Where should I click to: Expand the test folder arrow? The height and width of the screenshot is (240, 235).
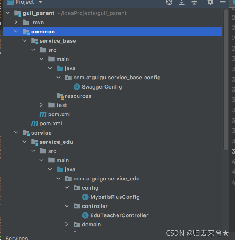pos(41,105)
